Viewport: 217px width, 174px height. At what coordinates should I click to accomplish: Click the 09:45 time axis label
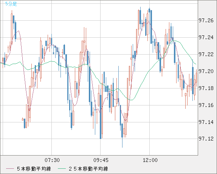101,160
